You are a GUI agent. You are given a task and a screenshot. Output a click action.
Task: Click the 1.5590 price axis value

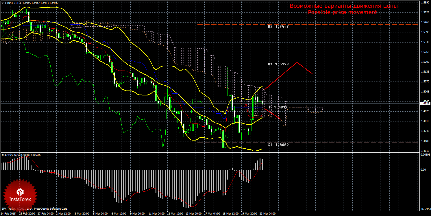425,3
